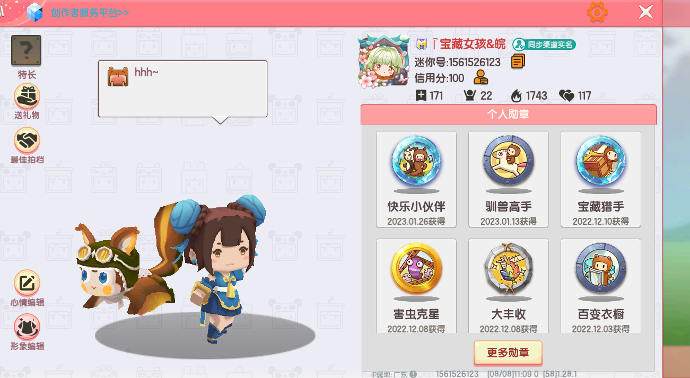
Task: Open the 心情编辑 mood edit icon
Action: pyautogui.click(x=27, y=284)
